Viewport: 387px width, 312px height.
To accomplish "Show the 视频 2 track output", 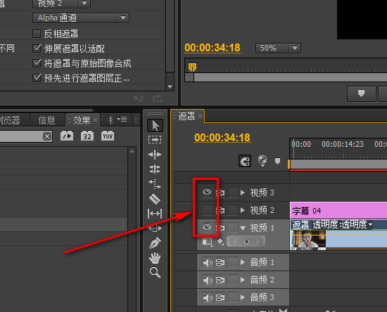I will coord(207,210).
